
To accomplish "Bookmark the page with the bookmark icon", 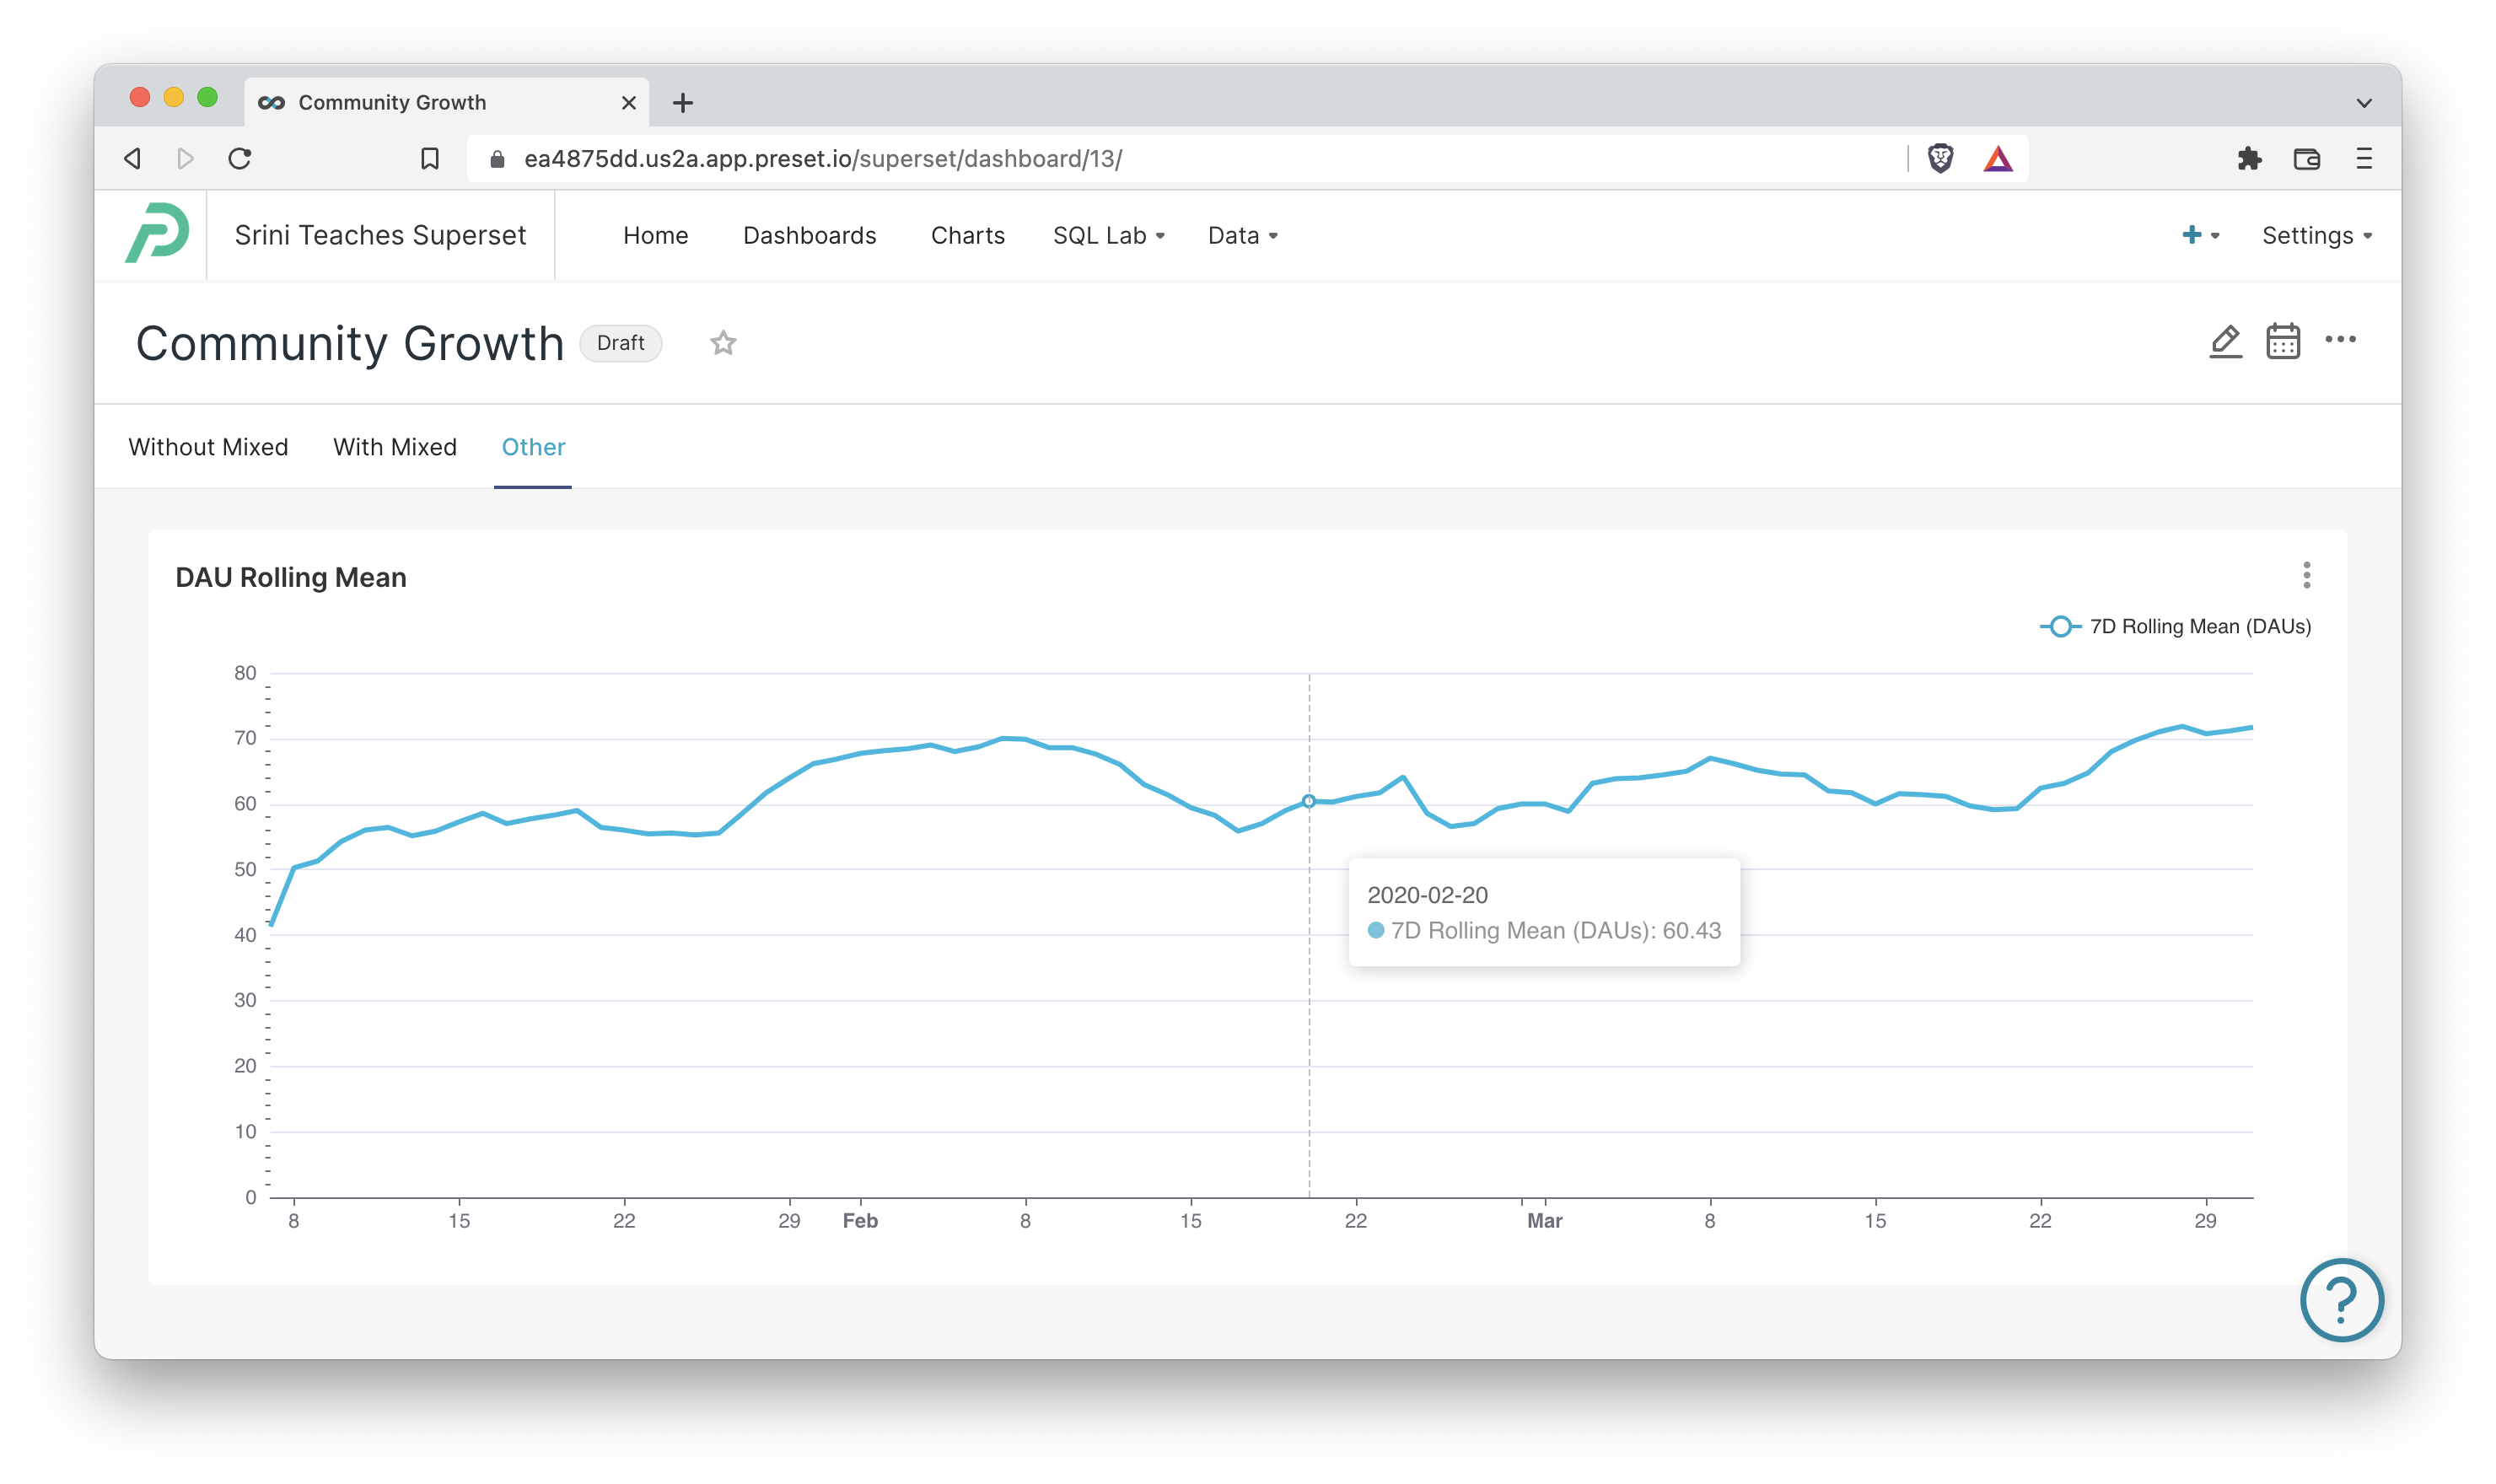I will coord(429,158).
